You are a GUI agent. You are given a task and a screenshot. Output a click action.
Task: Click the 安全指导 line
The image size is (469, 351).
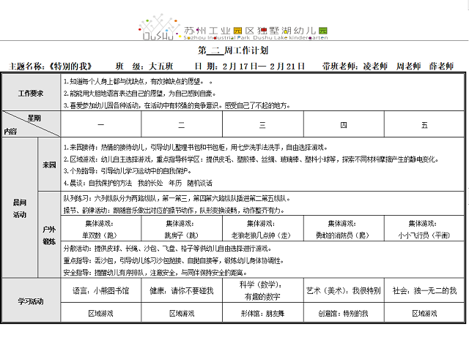156,273
